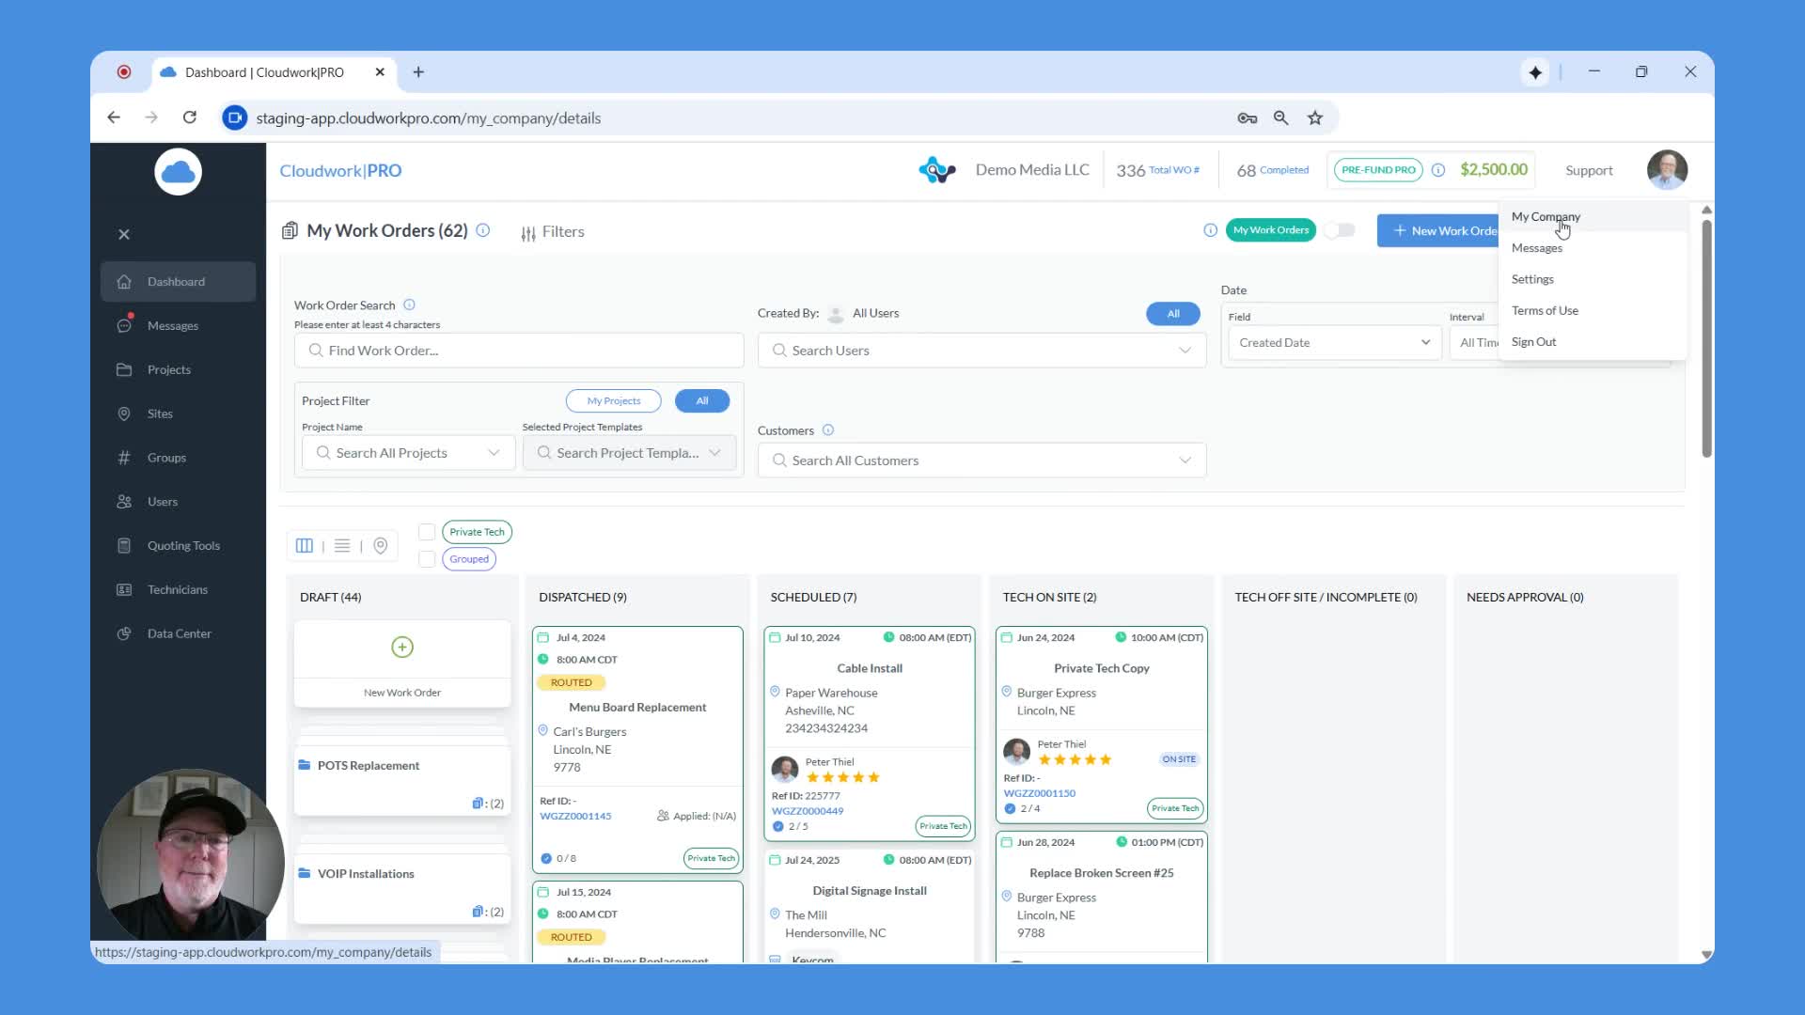Click the info icon left of My Work Orders toggle
Image resolution: width=1805 pixels, height=1015 pixels.
pyautogui.click(x=1210, y=230)
